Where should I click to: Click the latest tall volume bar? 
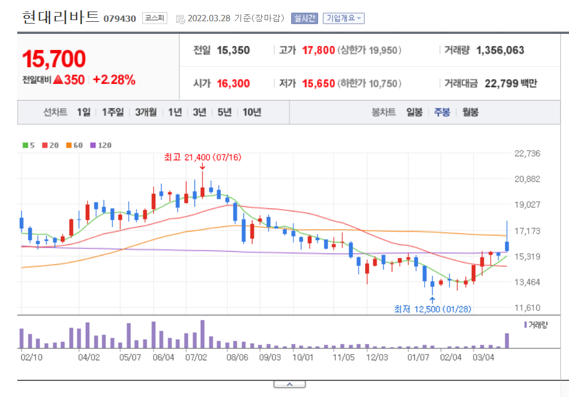click(x=507, y=341)
